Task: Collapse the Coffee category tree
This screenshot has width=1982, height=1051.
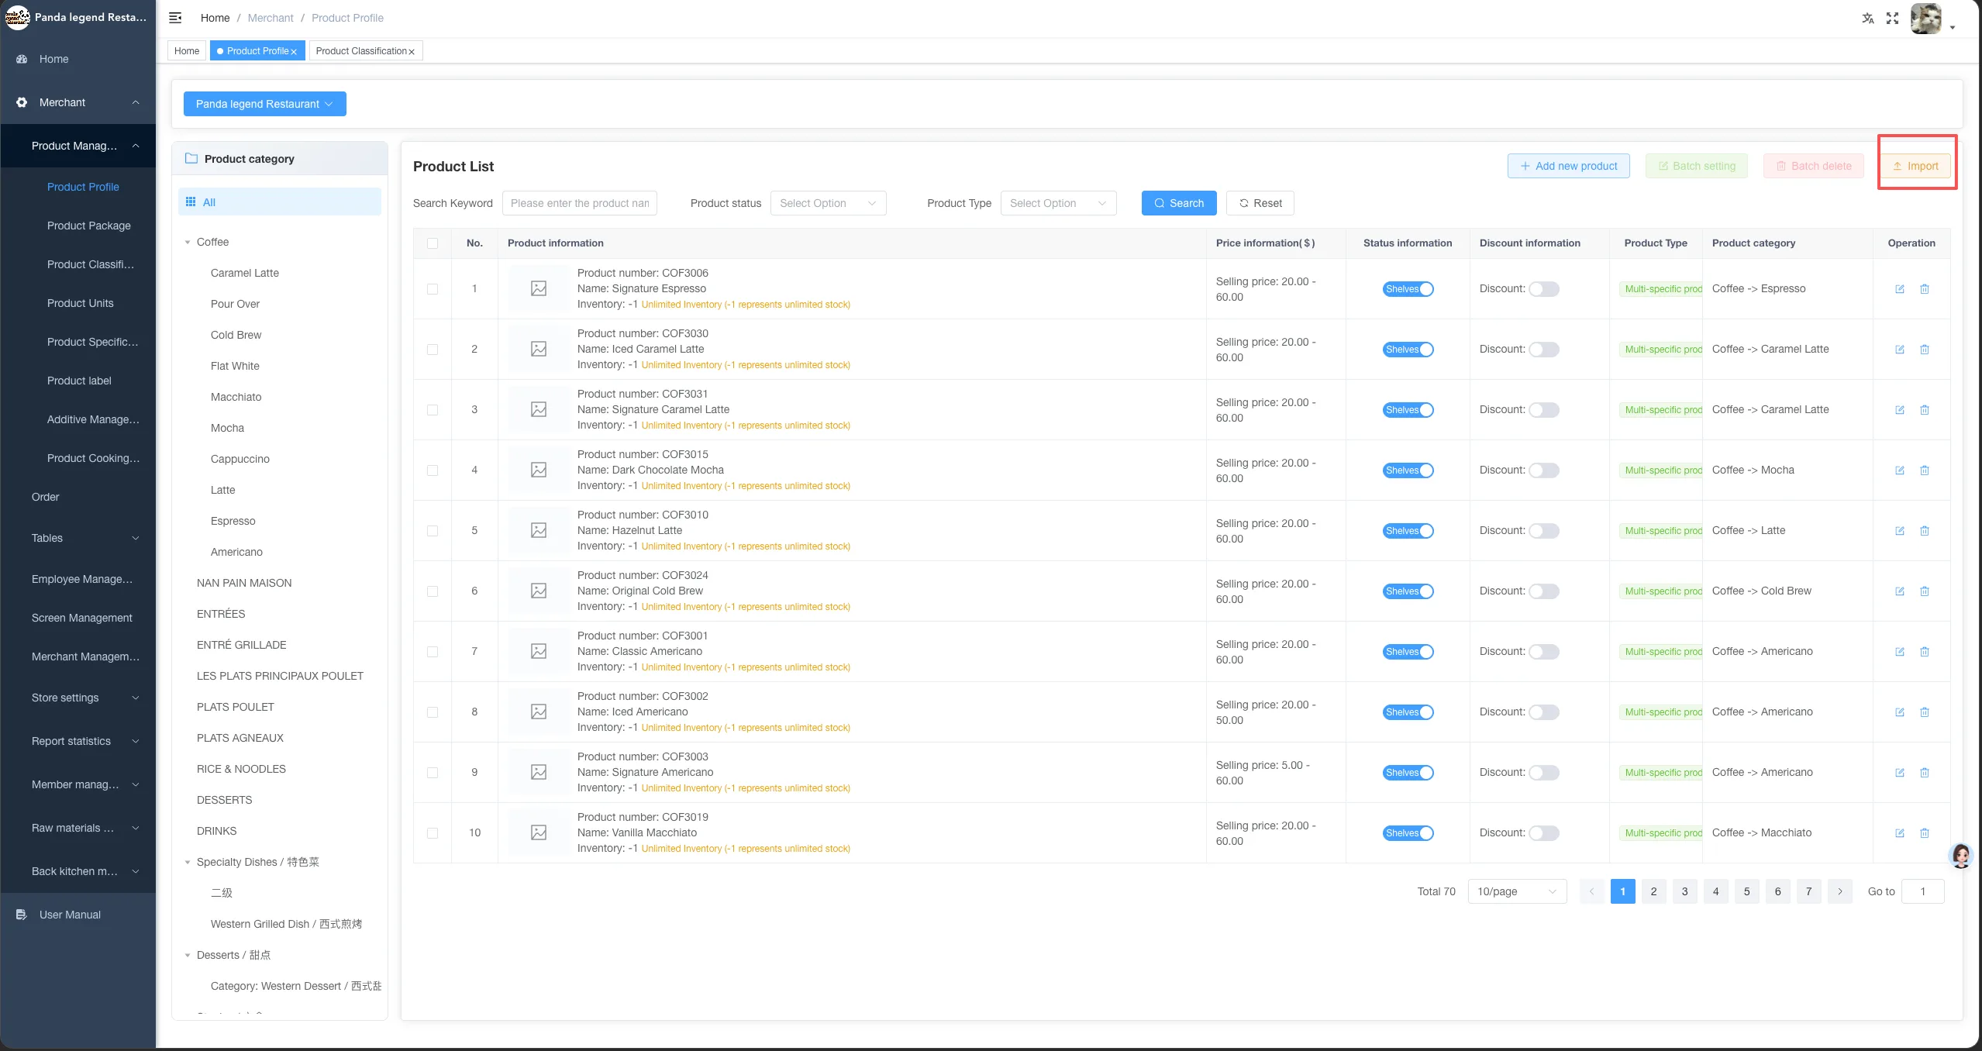Action: [x=188, y=243]
